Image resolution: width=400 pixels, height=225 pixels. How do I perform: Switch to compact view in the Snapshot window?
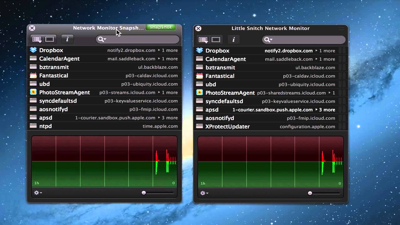[x=50, y=39]
